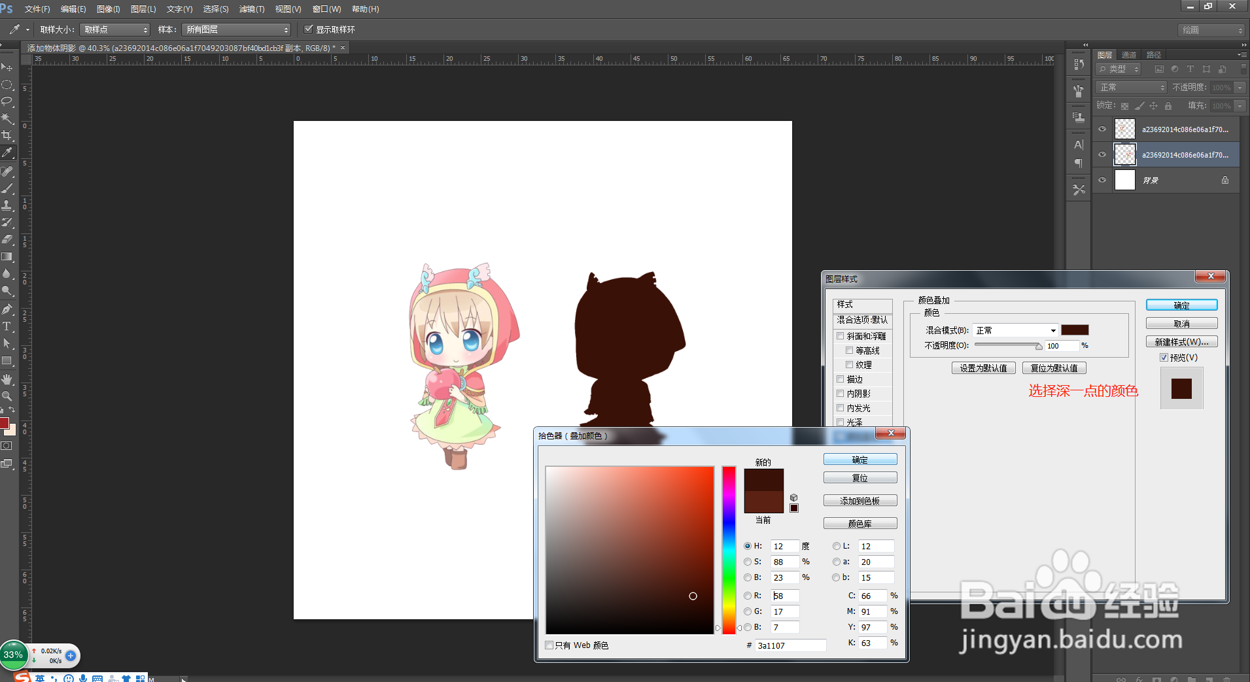The image size is (1250, 682).
Task: Select the Eyedropper tool in the toolbox
Action: point(7,153)
